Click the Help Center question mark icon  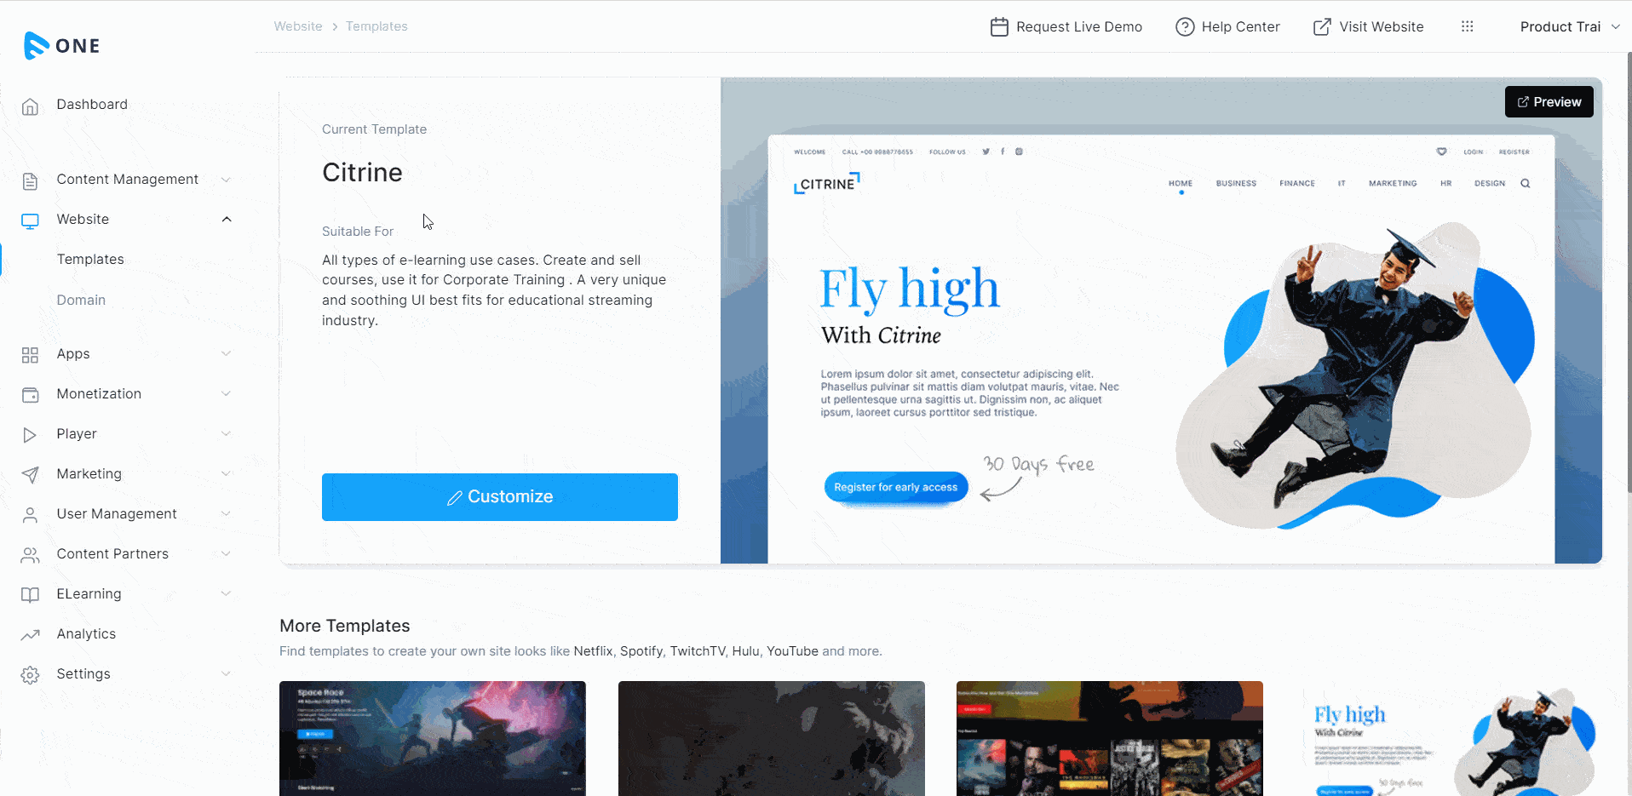[x=1185, y=27]
